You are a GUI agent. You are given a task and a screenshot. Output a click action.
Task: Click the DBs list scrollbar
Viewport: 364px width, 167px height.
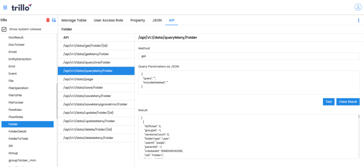[x=57, y=100]
